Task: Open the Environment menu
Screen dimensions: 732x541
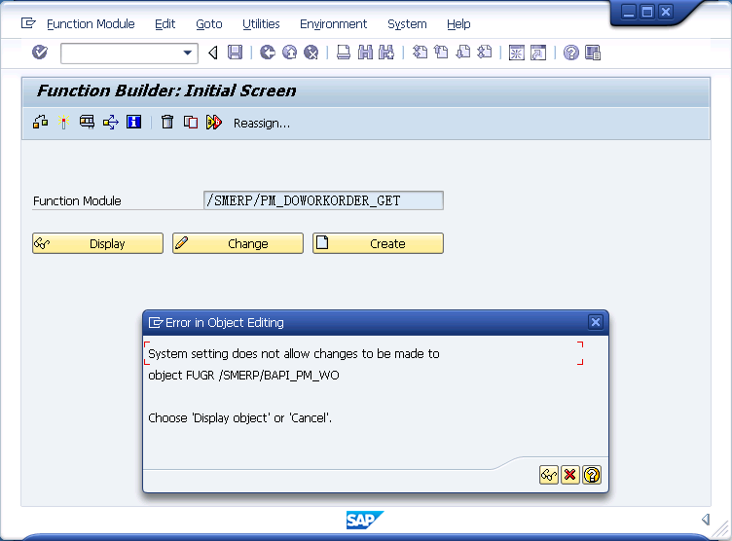Action: [333, 23]
